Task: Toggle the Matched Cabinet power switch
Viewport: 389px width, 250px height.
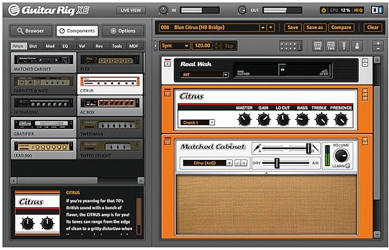Action: pos(168,142)
